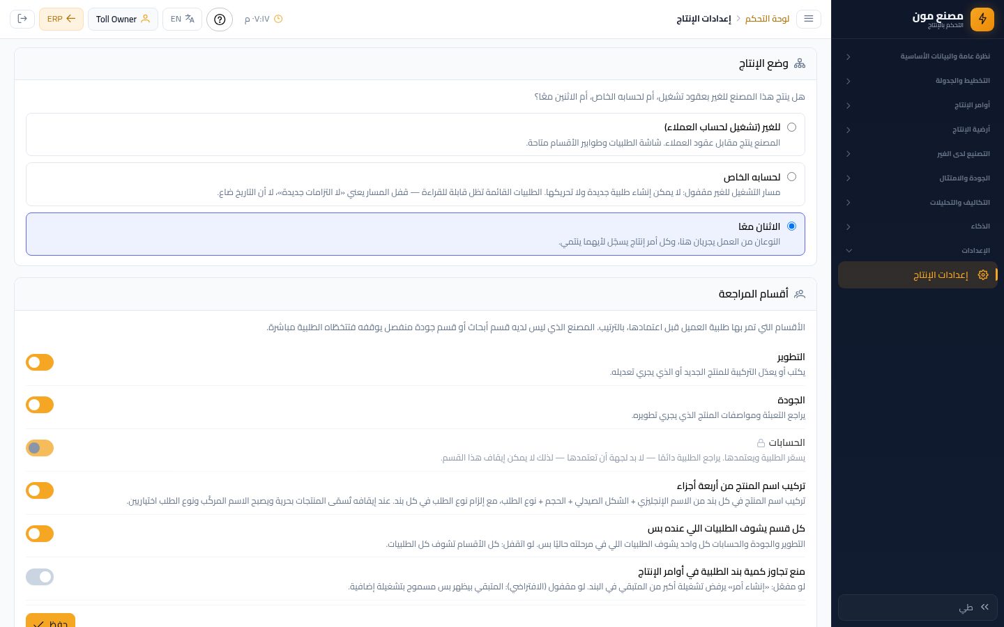Click the إعدادات الإنتاج breadcrumb text
This screenshot has width=1004, height=627.
click(x=703, y=19)
